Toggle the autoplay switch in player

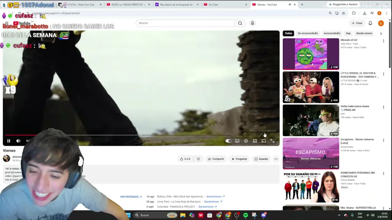tap(228, 141)
